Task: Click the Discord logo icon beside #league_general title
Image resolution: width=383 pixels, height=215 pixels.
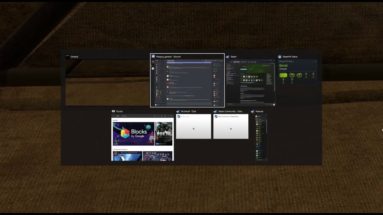Action: pyautogui.click(x=153, y=56)
